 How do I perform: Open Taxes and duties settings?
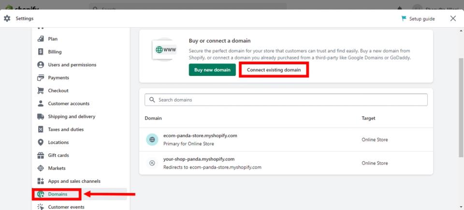pos(66,130)
